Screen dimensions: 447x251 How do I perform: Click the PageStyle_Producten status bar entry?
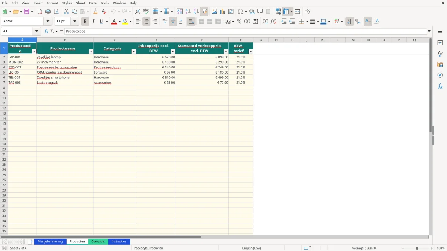tap(148, 248)
